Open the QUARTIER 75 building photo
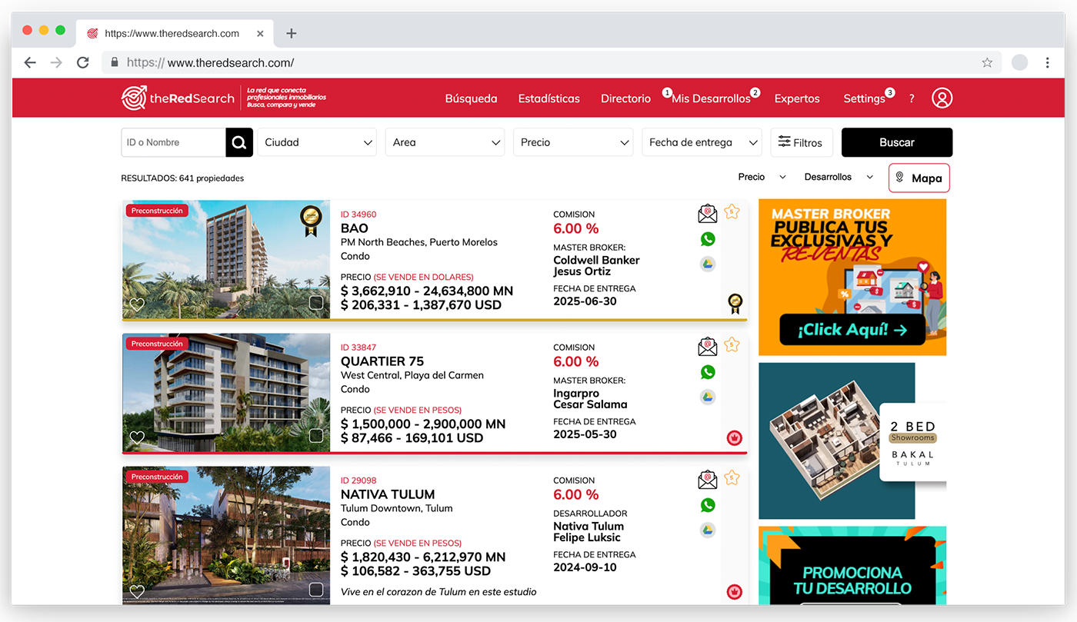 [x=226, y=393]
